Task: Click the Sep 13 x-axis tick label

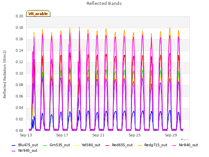Action: [x=26, y=135]
